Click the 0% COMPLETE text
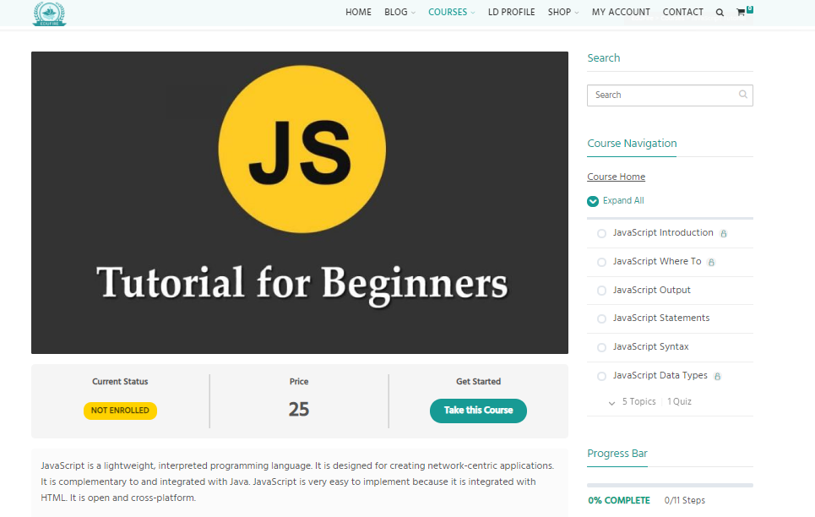 pos(619,500)
